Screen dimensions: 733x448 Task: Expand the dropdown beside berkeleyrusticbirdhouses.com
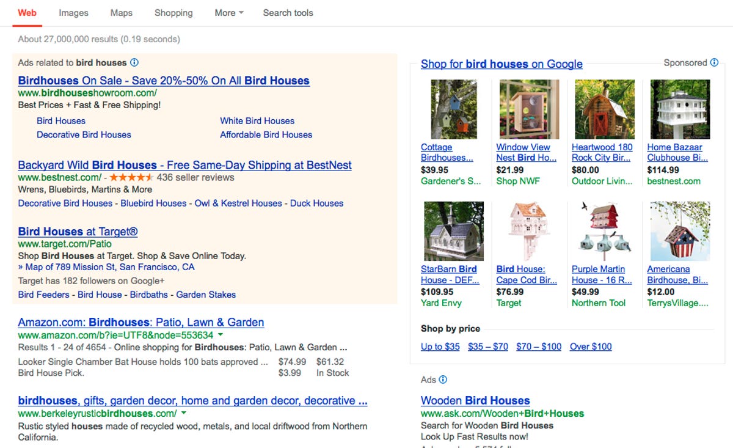(x=185, y=413)
